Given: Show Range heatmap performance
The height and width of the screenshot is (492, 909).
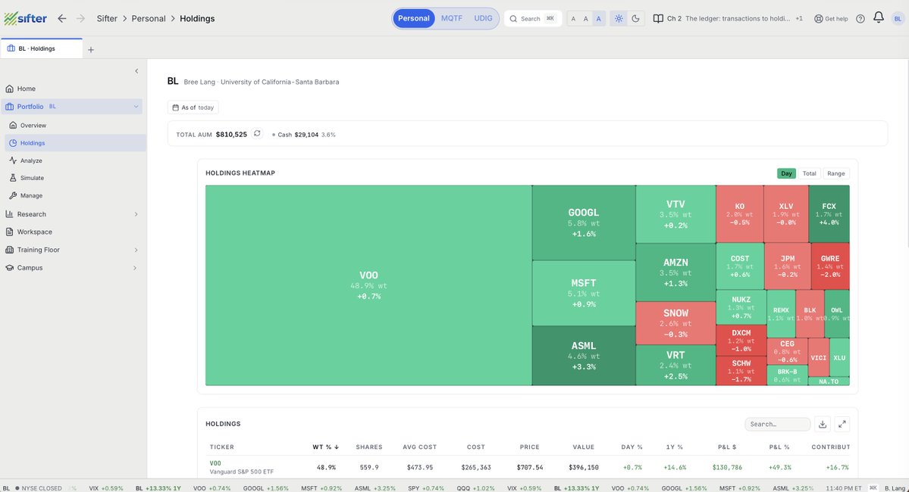Looking at the screenshot, I should 836,173.
